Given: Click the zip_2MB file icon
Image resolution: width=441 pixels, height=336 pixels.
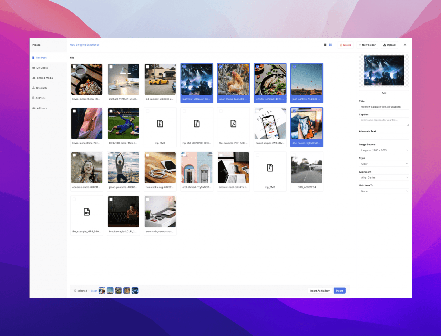Looking at the screenshot, I should click(x=270, y=167).
